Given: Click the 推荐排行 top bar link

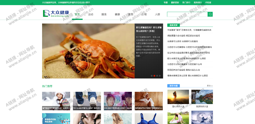Looking at the screenshot, I should pos(198,3).
